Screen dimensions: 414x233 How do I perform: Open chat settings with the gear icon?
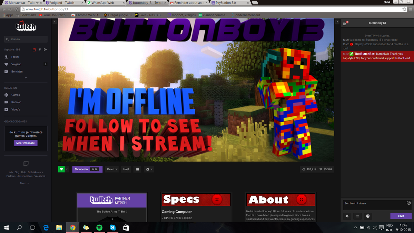[347, 216]
